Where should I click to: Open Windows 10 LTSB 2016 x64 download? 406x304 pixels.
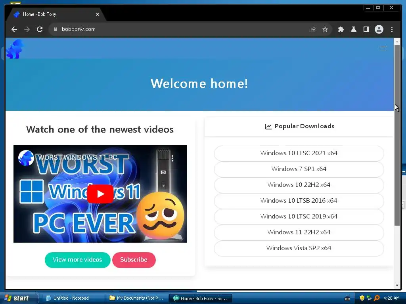coord(299,201)
